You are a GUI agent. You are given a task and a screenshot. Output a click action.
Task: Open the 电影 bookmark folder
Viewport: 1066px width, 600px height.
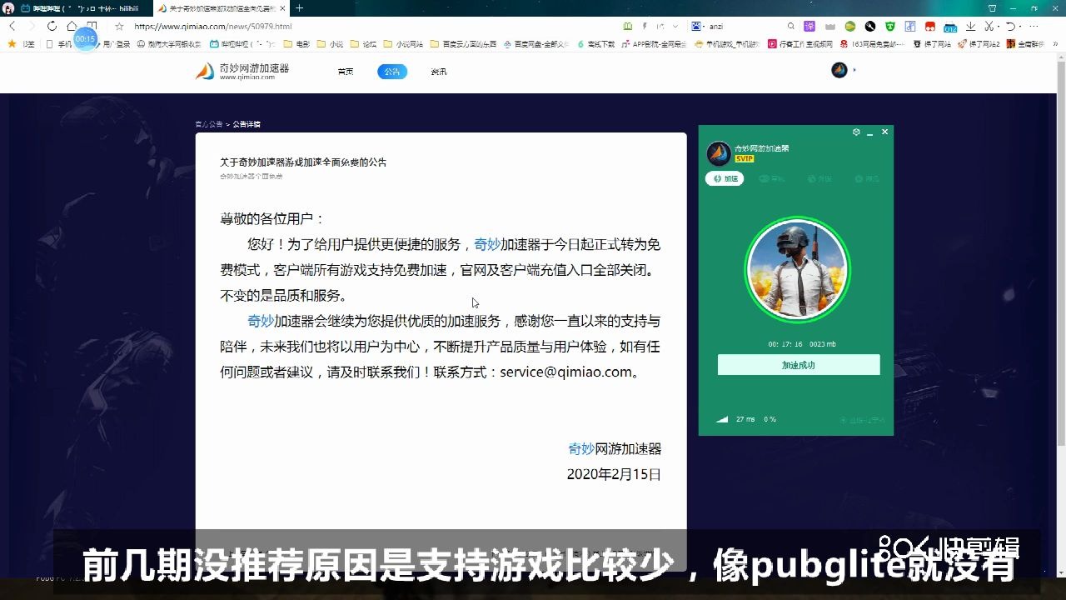coord(296,44)
